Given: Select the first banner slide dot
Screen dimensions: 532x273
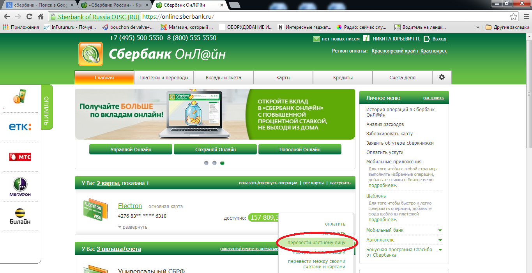Looking at the screenshot, I should click(x=206, y=163).
